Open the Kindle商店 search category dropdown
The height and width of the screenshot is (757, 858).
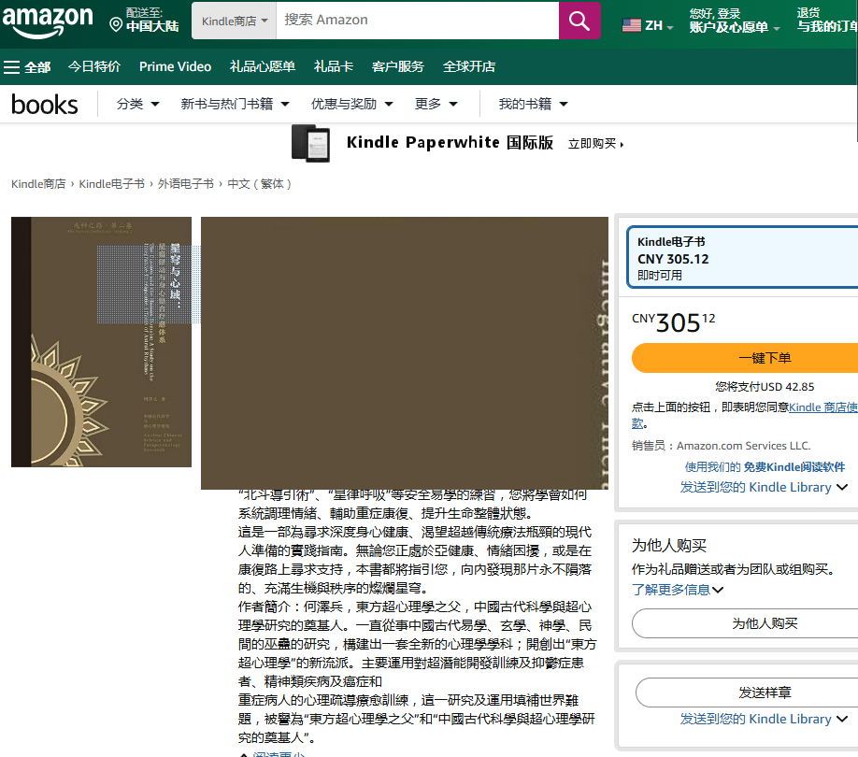(x=235, y=21)
